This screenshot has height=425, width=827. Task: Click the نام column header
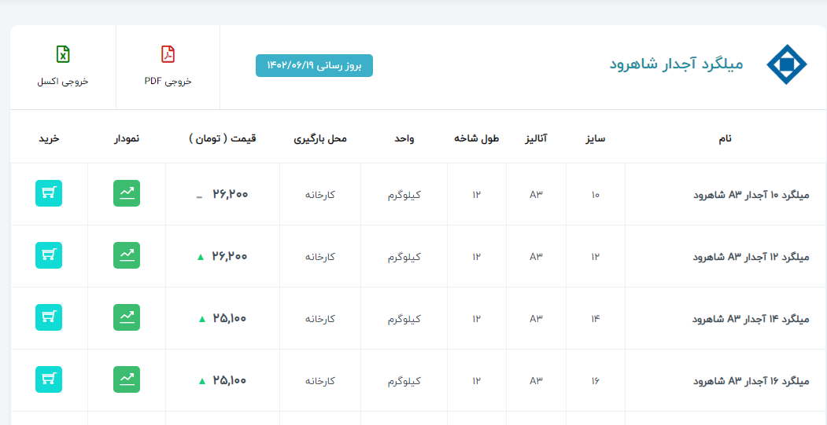pos(725,139)
